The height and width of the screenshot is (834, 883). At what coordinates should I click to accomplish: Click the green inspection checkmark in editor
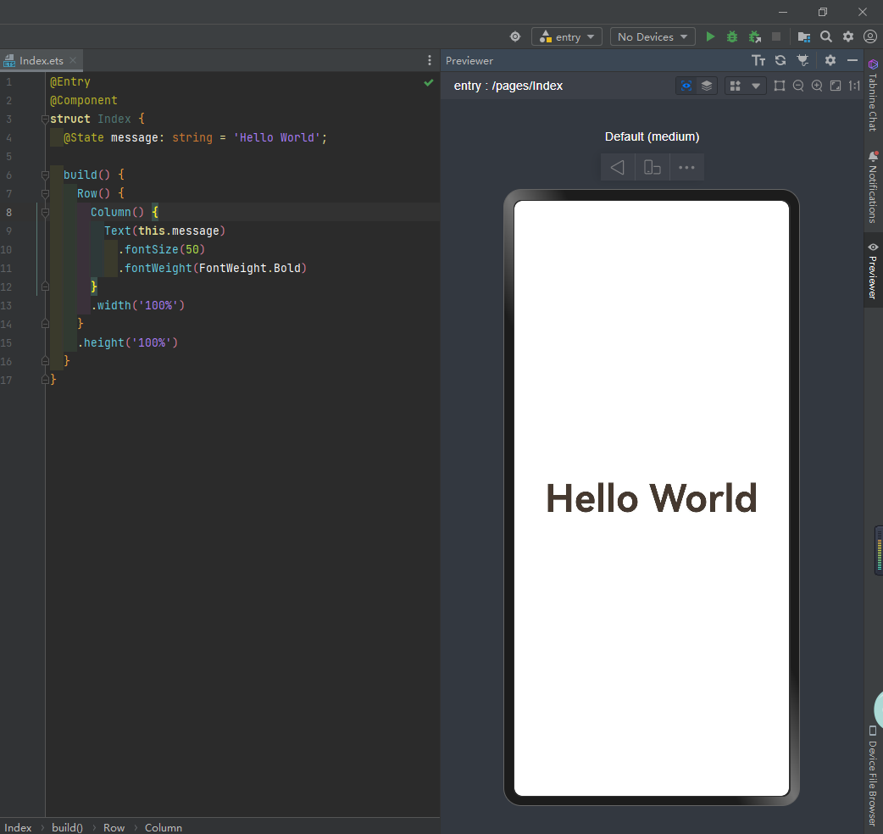tap(429, 83)
